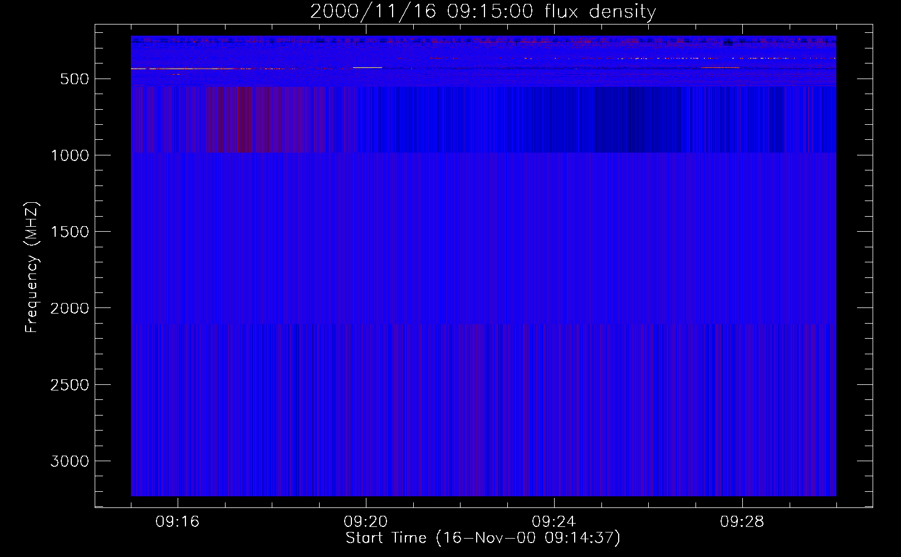
Task: Click the 500 frequency tick label
Action: point(75,79)
